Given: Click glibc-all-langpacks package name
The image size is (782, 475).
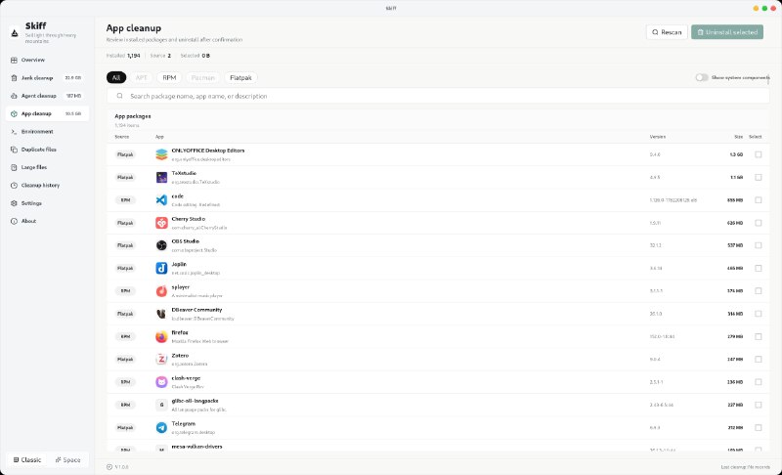Looking at the screenshot, I should click(195, 401).
